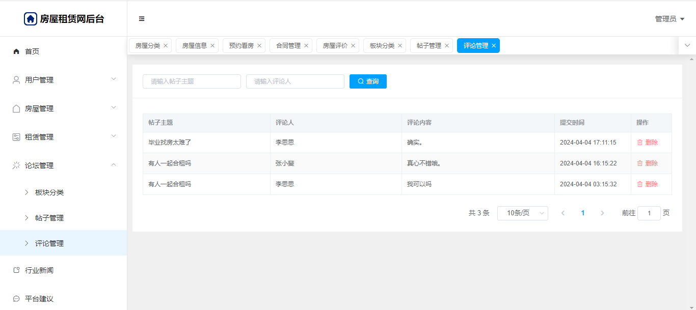Click the 首页 home icon in sidebar

click(x=16, y=51)
